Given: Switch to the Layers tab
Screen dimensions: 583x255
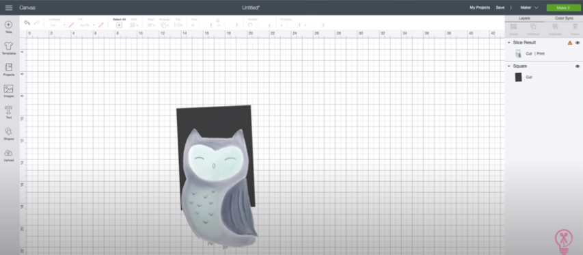Looking at the screenshot, I should [524, 18].
